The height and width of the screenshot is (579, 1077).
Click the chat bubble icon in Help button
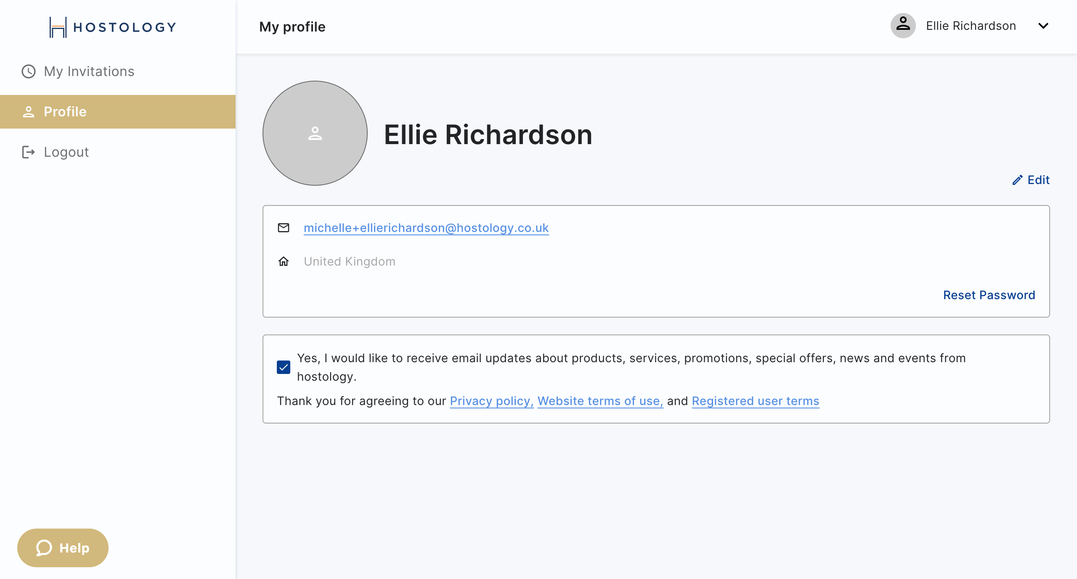[44, 548]
